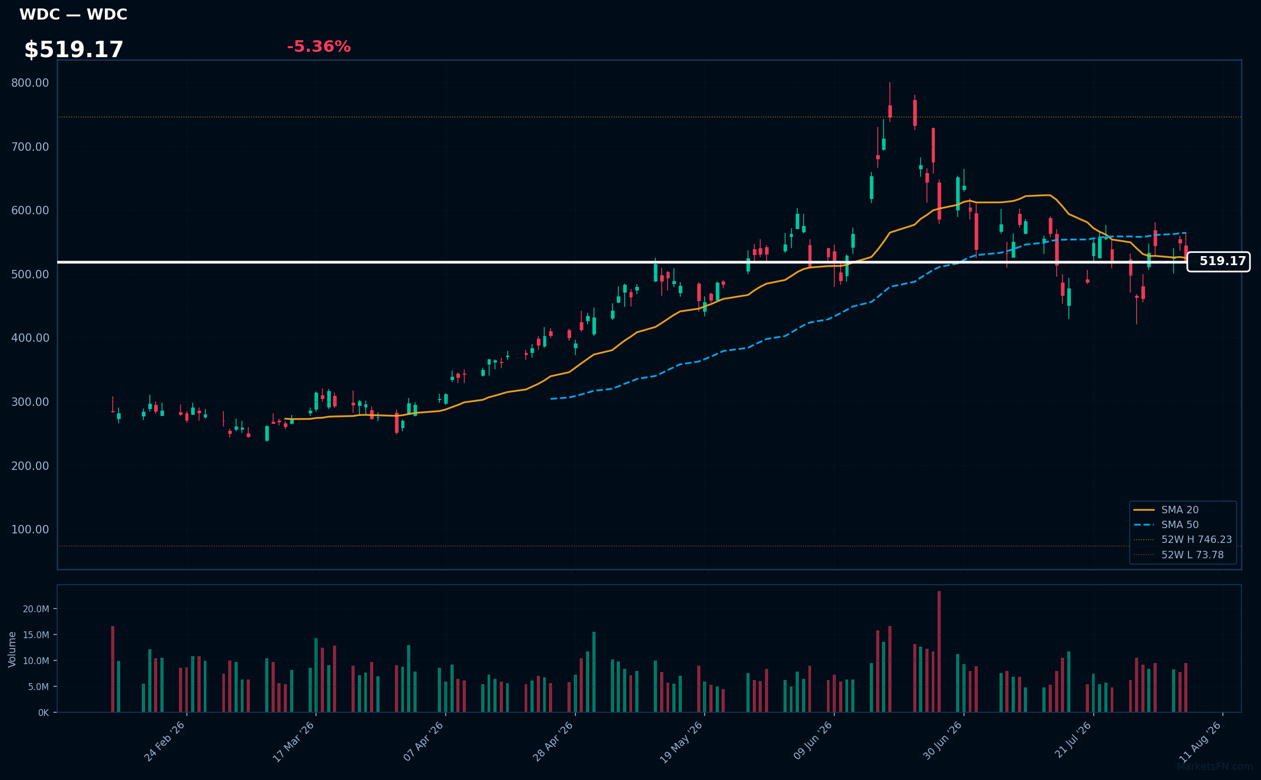The image size is (1261, 780).
Task: Click the 10.0M volume axis label
Action: point(36,661)
